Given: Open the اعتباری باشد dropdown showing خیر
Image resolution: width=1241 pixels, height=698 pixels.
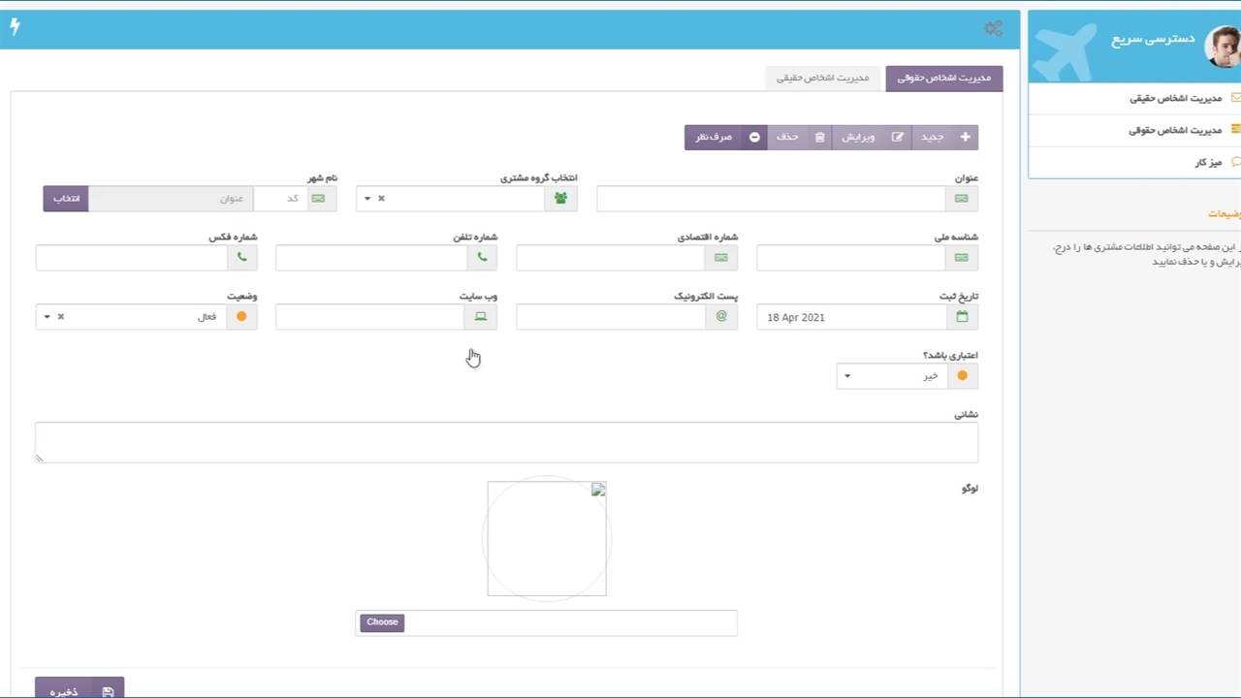Looking at the screenshot, I should point(847,376).
